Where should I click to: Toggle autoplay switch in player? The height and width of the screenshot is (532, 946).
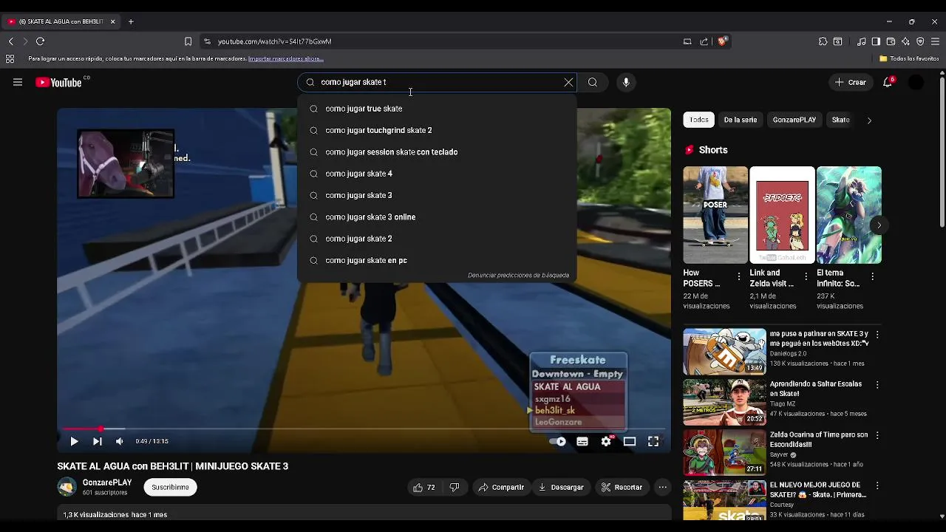pos(558,442)
